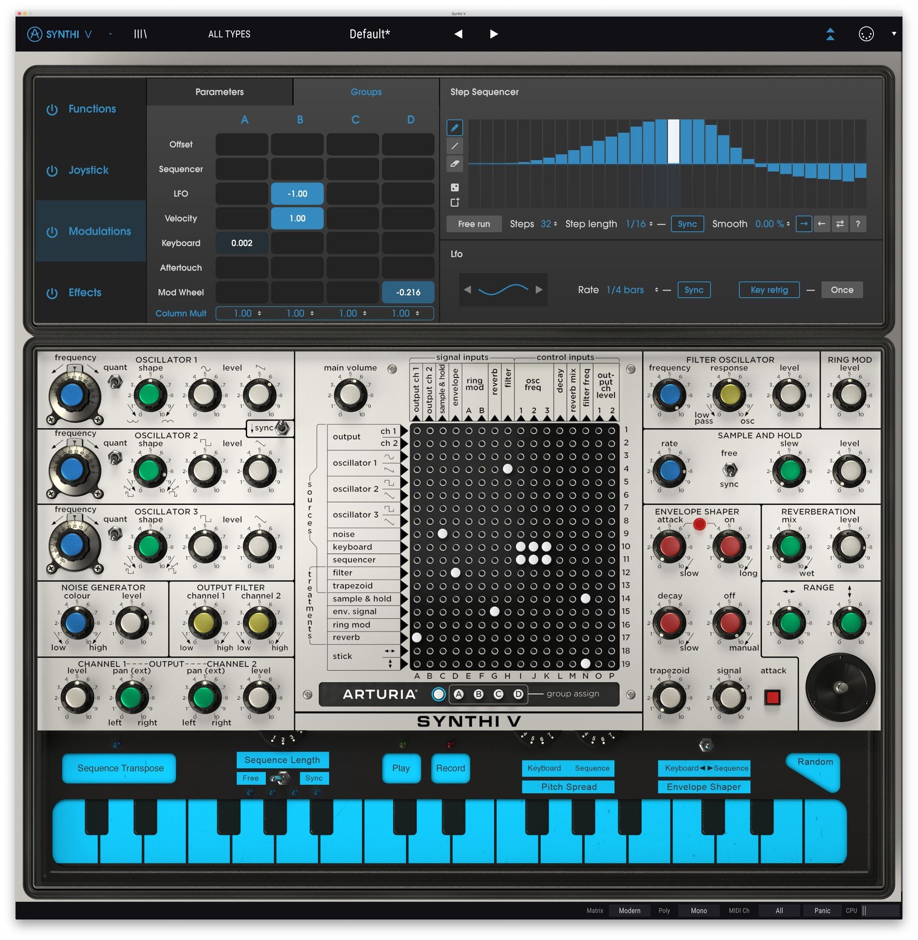Click the dice randomize icon in Step Sequencer
The width and height of the screenshot is (918, 940).
coord(455,188)
